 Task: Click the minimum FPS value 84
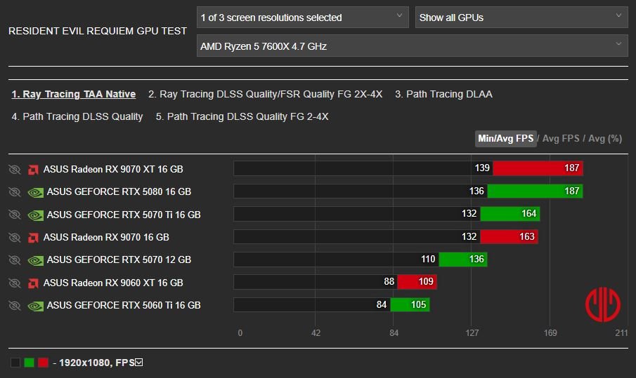(x=382, y=305)
